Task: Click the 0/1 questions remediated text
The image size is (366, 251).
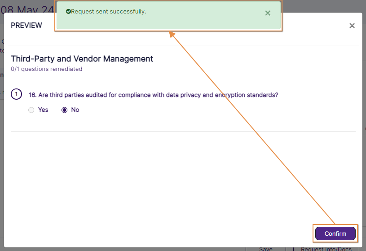Action: [46, 69]
